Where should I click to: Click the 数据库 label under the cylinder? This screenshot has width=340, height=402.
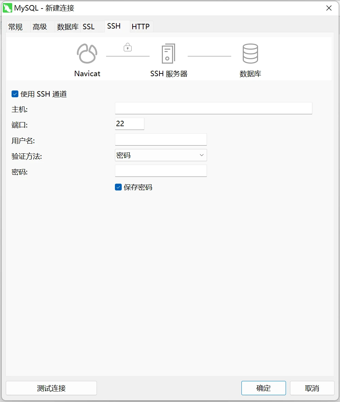pyautogui.click(x=250, y=74)
